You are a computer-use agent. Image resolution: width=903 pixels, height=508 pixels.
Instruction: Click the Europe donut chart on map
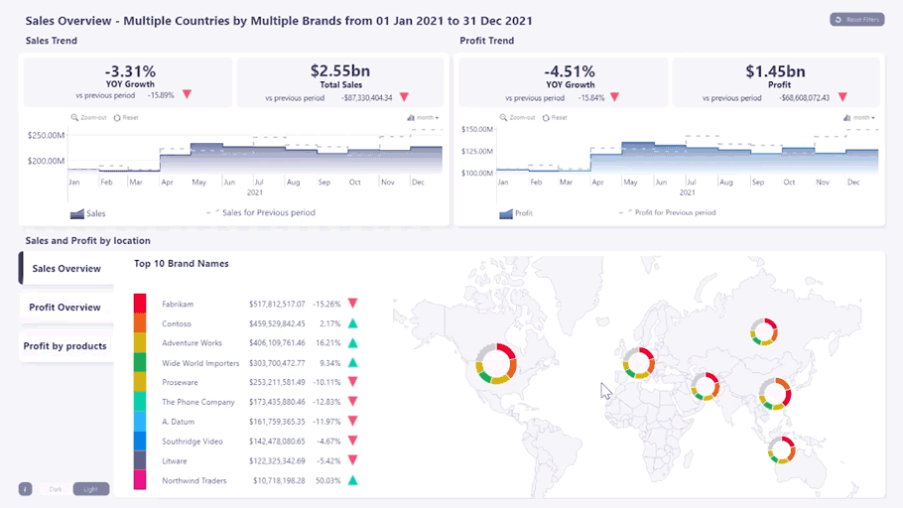pos(640,365)
